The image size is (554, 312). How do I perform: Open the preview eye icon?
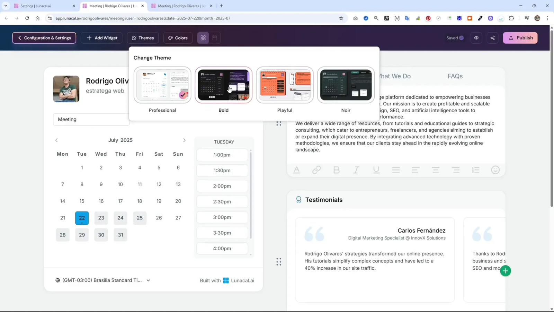coord(476,38)
